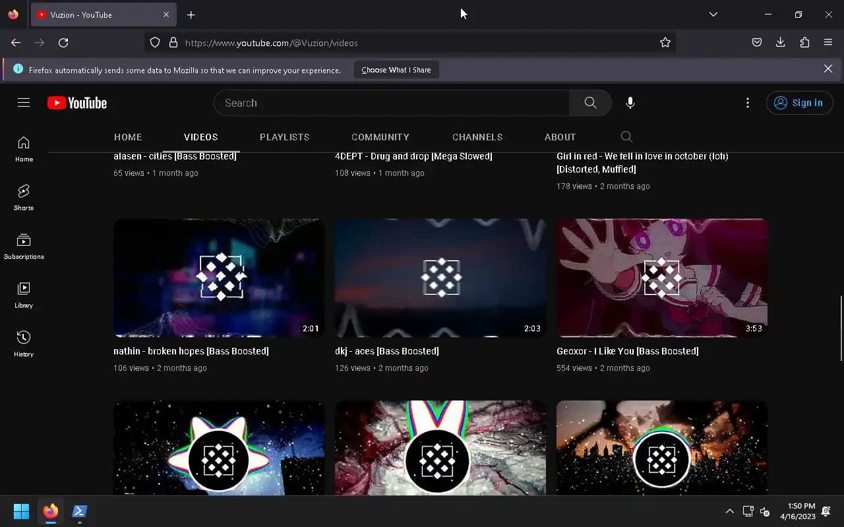Search within the Vuzion channel

click(626, 137)
